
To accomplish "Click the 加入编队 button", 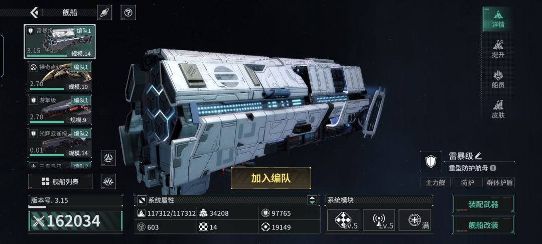I will [x=271, y=178].
